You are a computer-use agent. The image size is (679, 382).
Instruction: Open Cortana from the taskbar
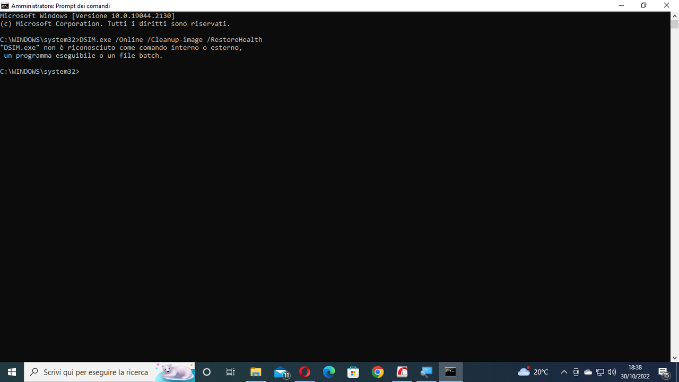tap(207, 372)
